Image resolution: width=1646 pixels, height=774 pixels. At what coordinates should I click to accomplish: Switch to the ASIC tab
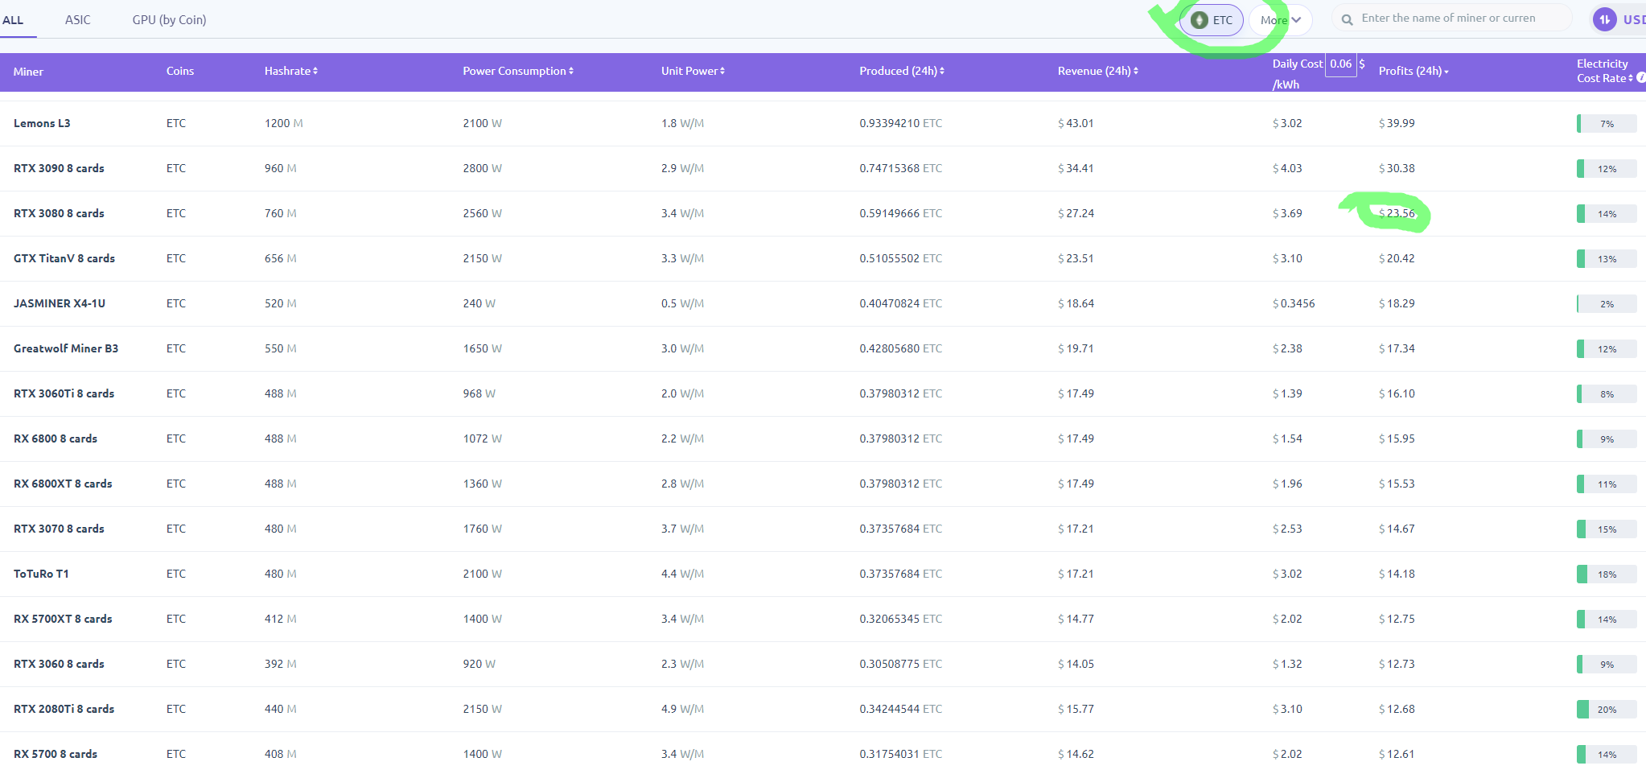(77, 19)
